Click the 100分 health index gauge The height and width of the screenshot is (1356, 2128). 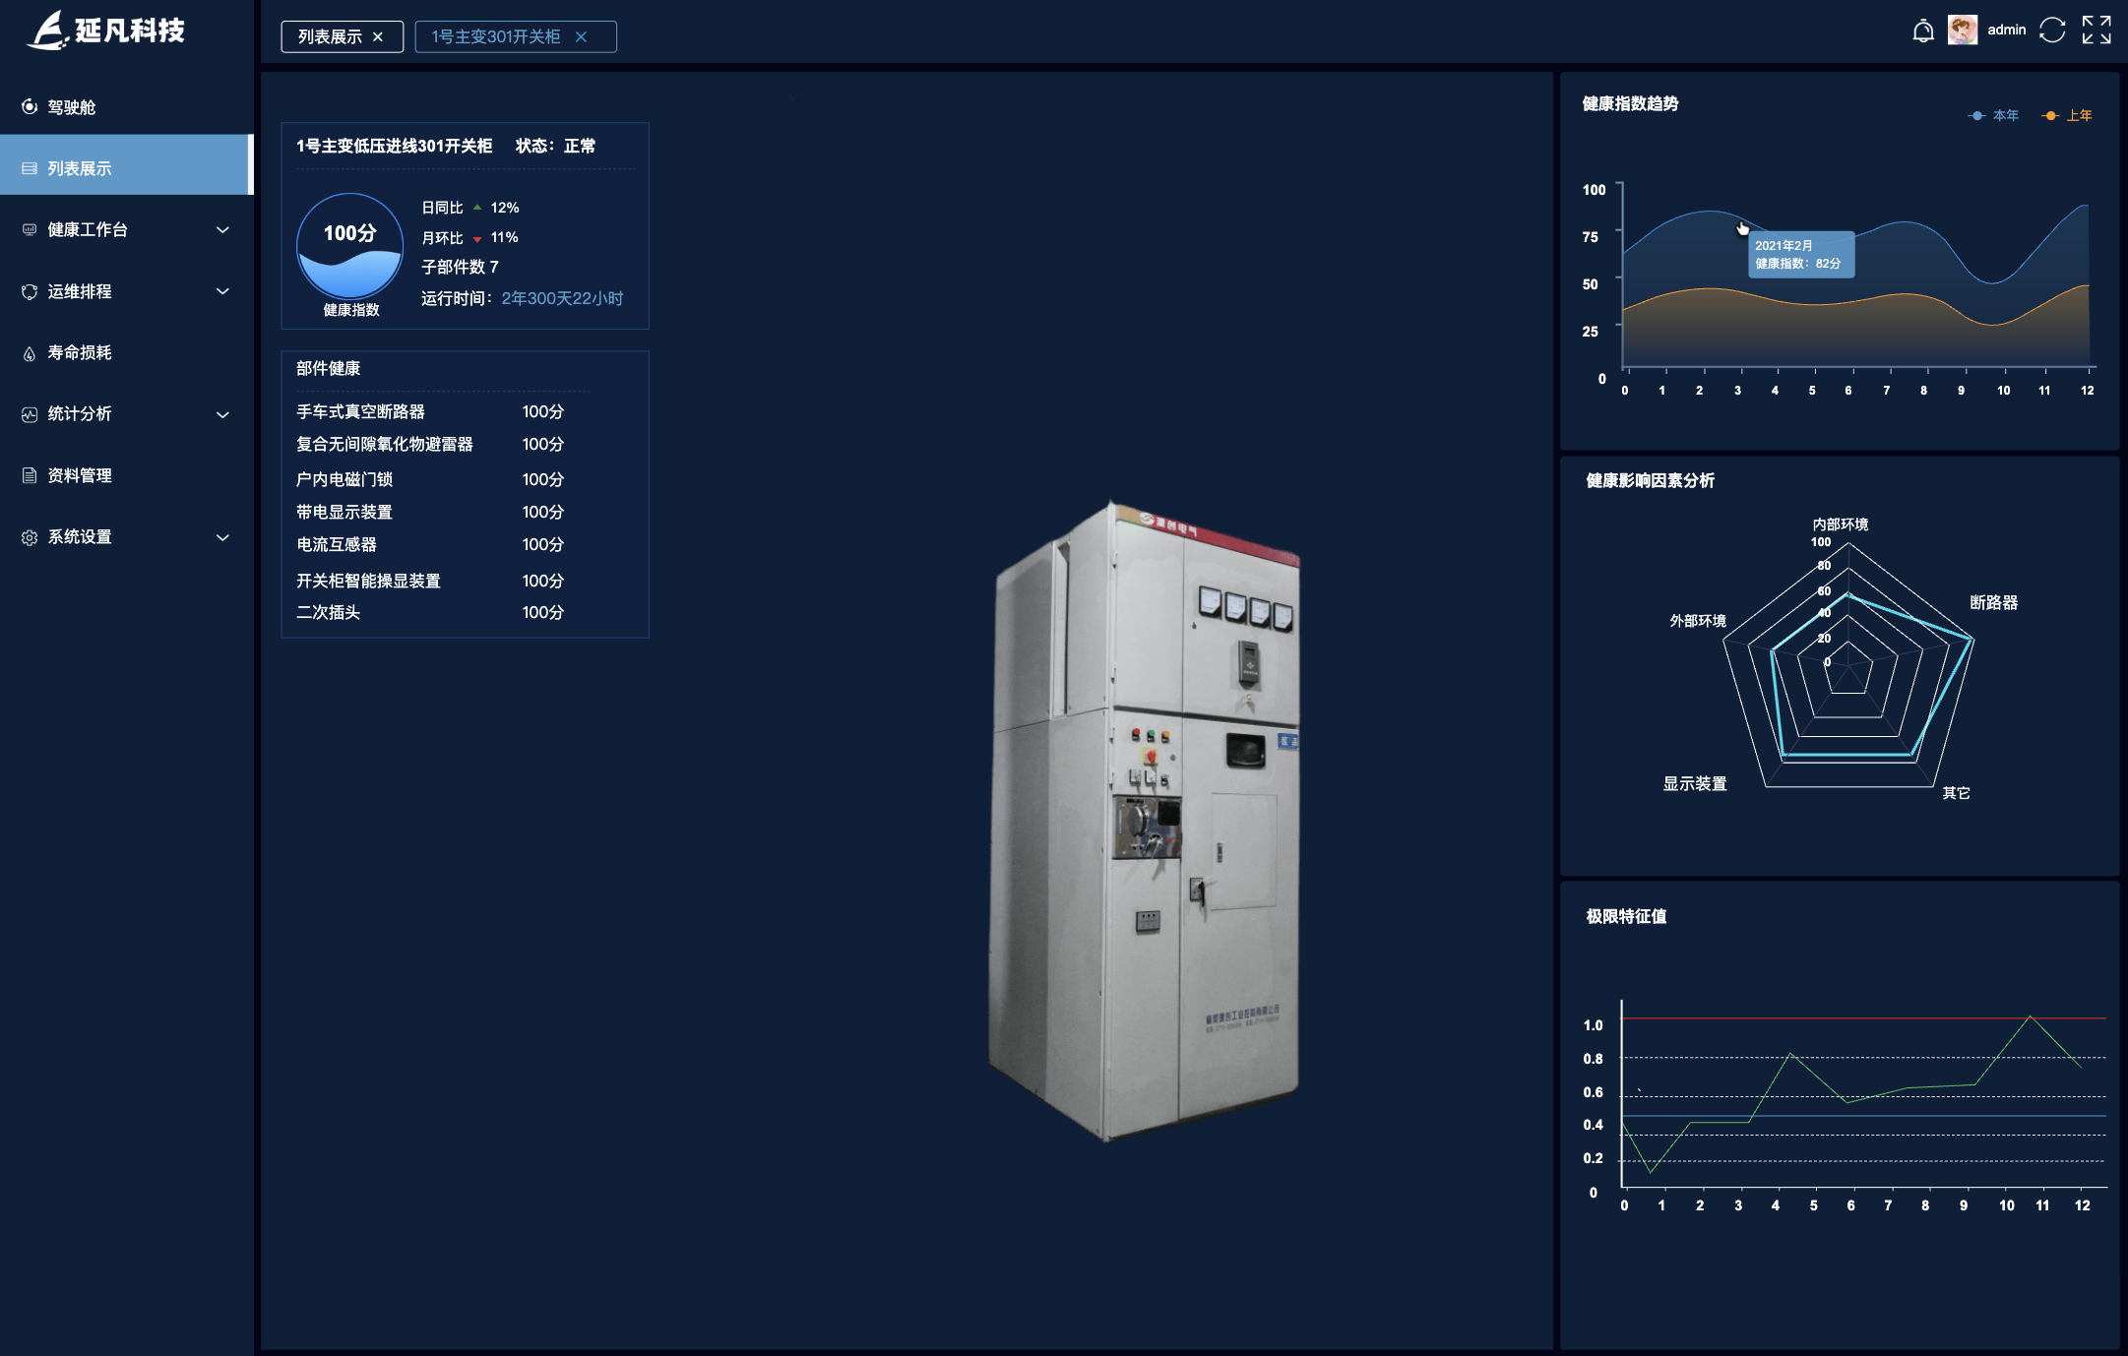[350, 246]
